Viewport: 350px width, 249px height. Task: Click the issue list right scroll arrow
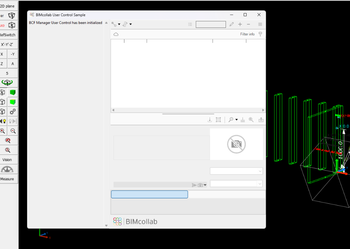pyautogui.click(x=263, y=110)
